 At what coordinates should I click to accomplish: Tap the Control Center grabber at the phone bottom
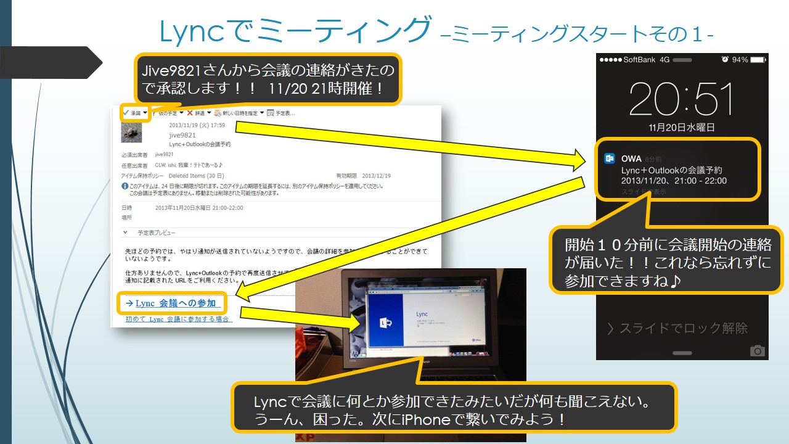point(682,353)
